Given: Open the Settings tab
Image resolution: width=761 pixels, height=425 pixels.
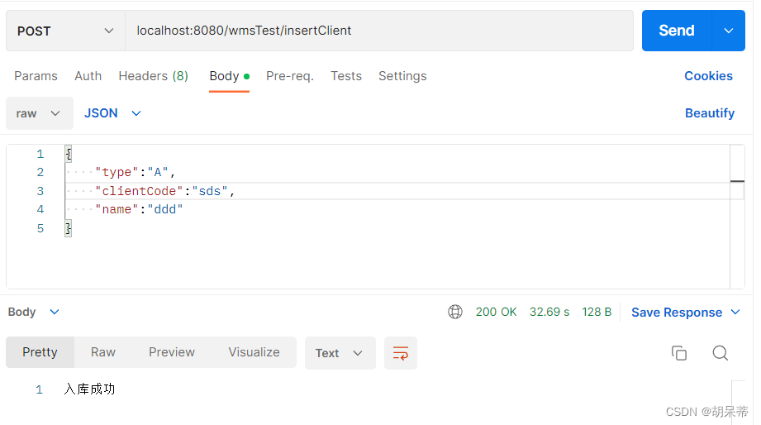Looking at the screenshot, I should [x=402, y=76].
